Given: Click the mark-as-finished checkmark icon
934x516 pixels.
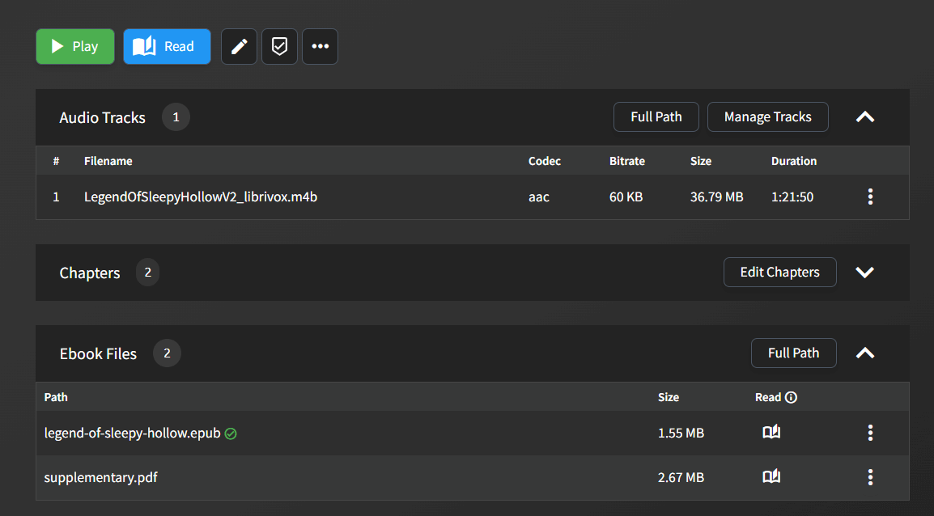Looking at the screenshot, I should (279, 47).
